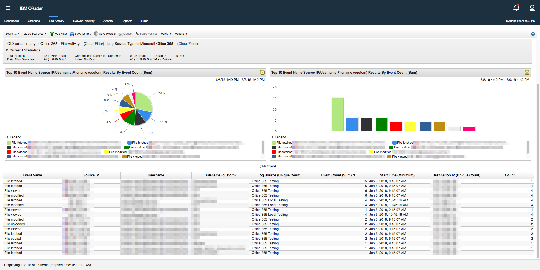Click the blue bar in bar chart
This screenshot has height=270, width=540.
point(352,124)
